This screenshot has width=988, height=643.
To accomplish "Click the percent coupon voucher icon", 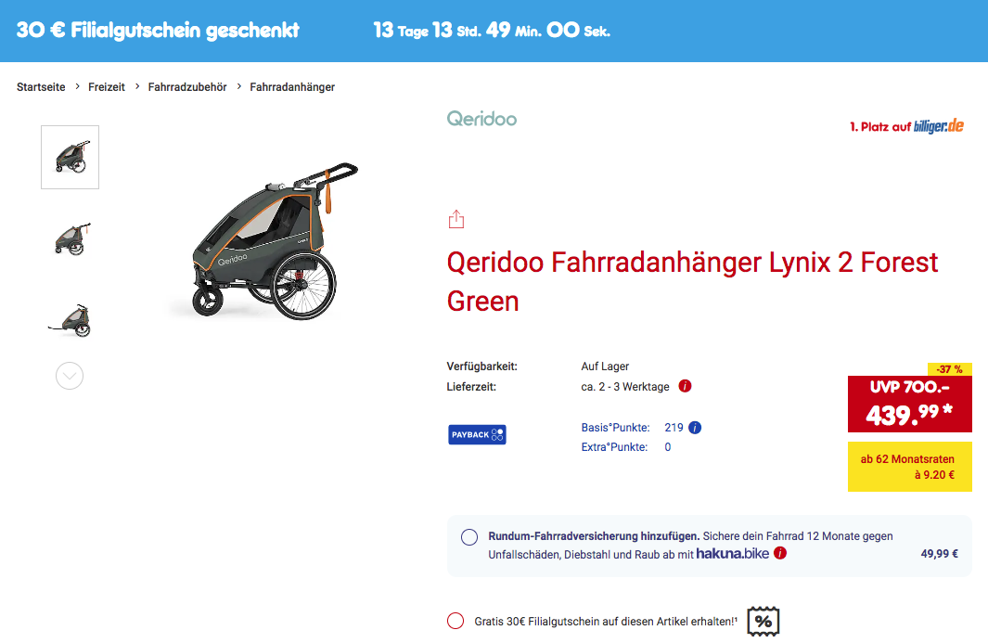I will [763, 621].
